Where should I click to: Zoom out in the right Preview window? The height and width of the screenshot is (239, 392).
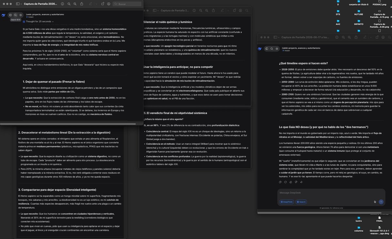click(x=343, y=37)
